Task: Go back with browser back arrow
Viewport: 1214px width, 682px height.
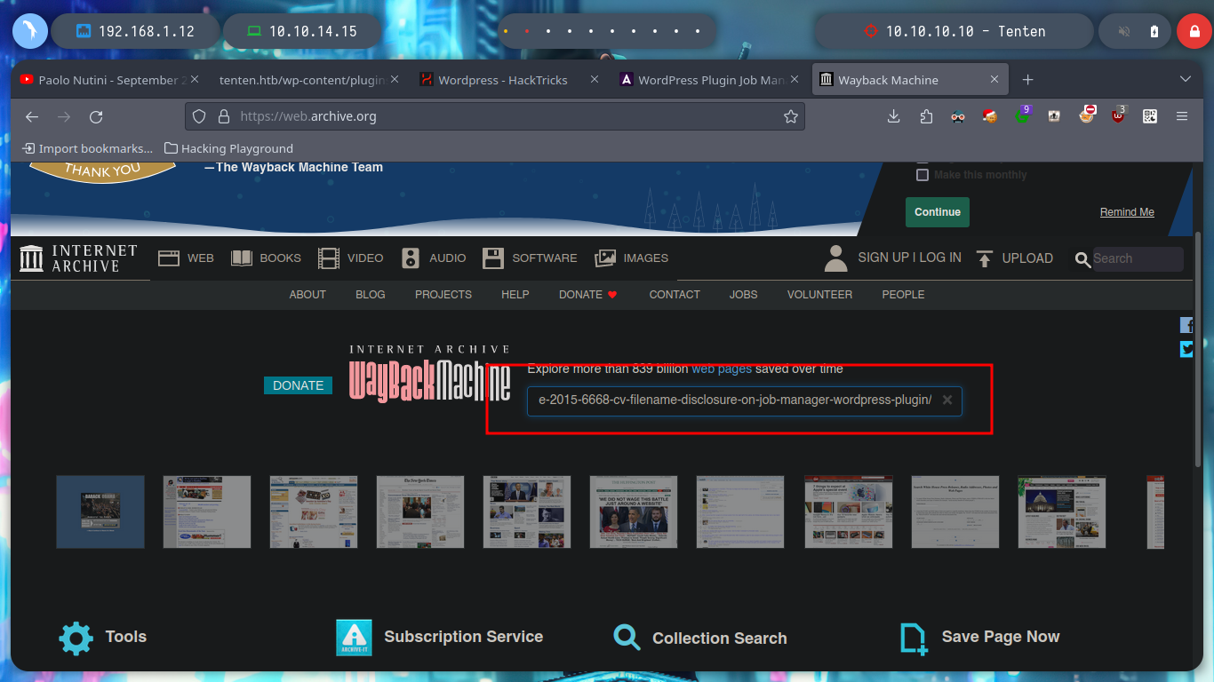Action: (32, 116)
